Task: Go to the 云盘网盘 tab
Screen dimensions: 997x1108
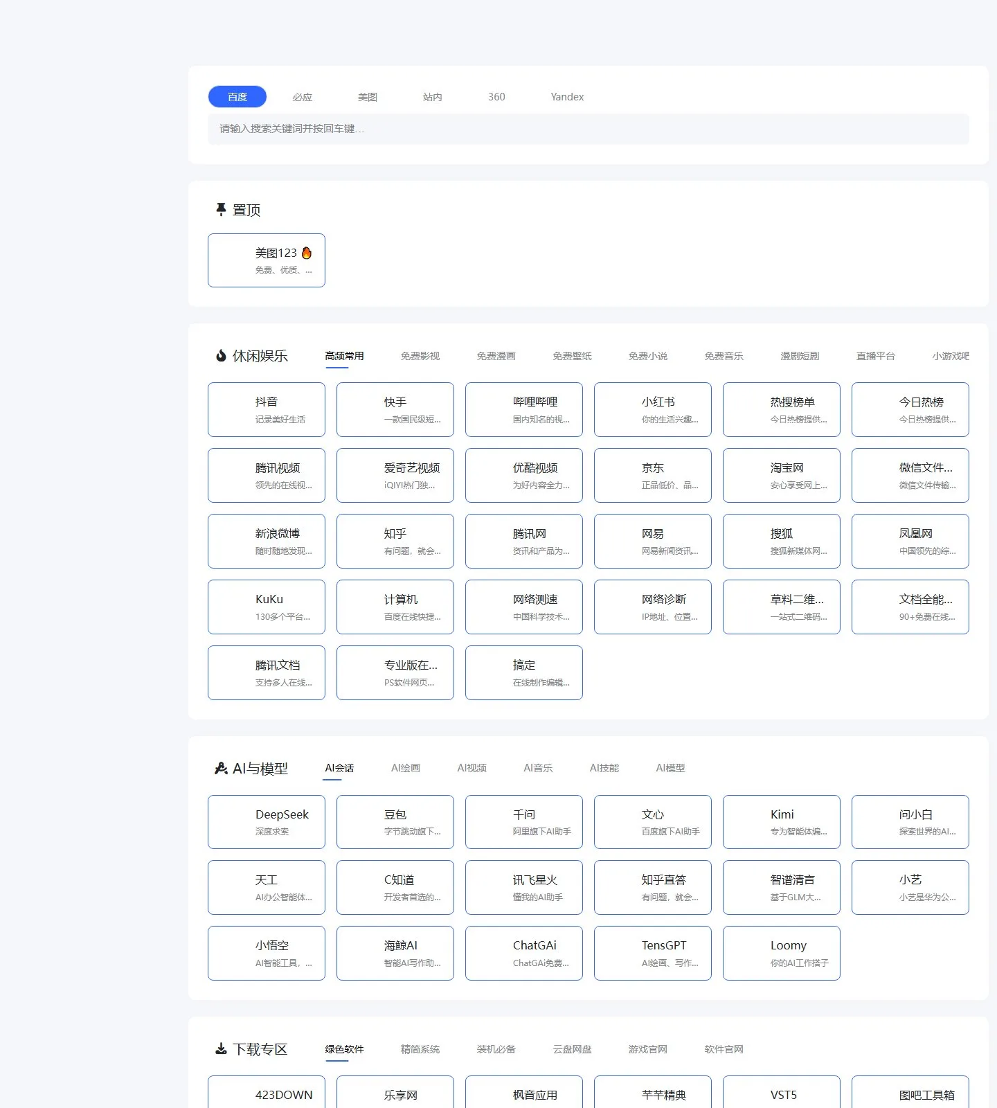Action: tap(573, 1049)
